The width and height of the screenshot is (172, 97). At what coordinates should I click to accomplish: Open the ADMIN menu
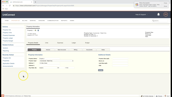(72, 20)
